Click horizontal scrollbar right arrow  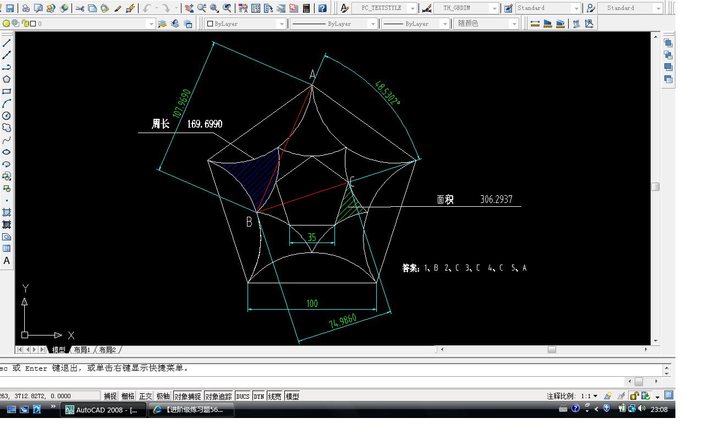646,349
